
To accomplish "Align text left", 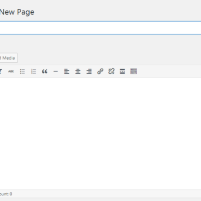I will (67, 71).
